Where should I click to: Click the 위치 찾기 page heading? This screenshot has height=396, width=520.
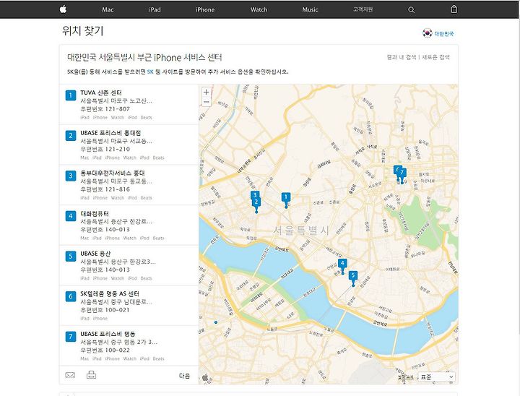(x=83, y=31)
